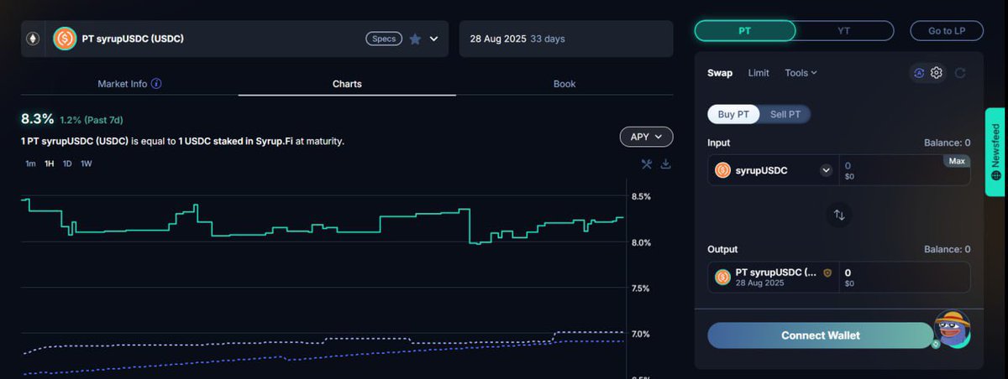Switch to PT mode toggle
Viewport: 1008px width, 379px height.
(x=745, y=30)
